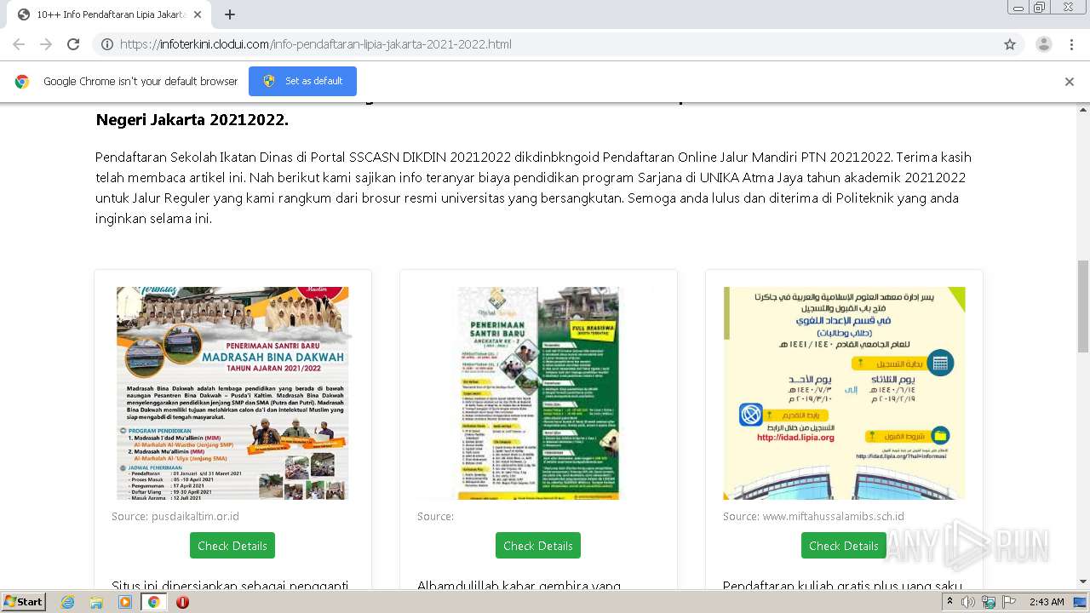Click the Source: pusdaikaltim.or.id text
1090x613 pixels.
175,517
